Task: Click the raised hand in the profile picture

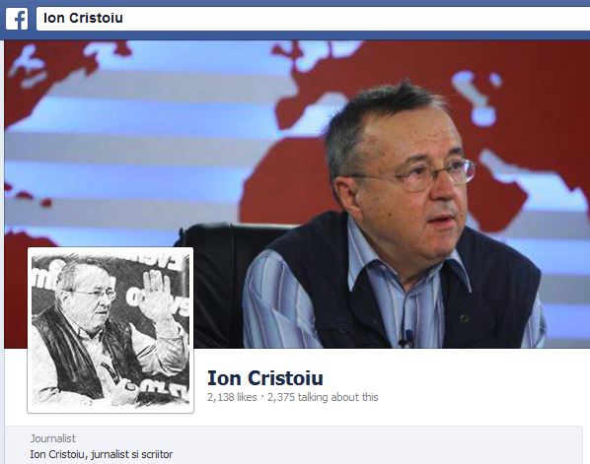Action: 157,294
